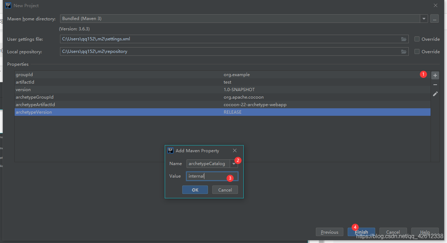Viewport: 447px width, 243px height.
Task: Select the archetypeGroupId property row
Action: click(x=223, y=97)
